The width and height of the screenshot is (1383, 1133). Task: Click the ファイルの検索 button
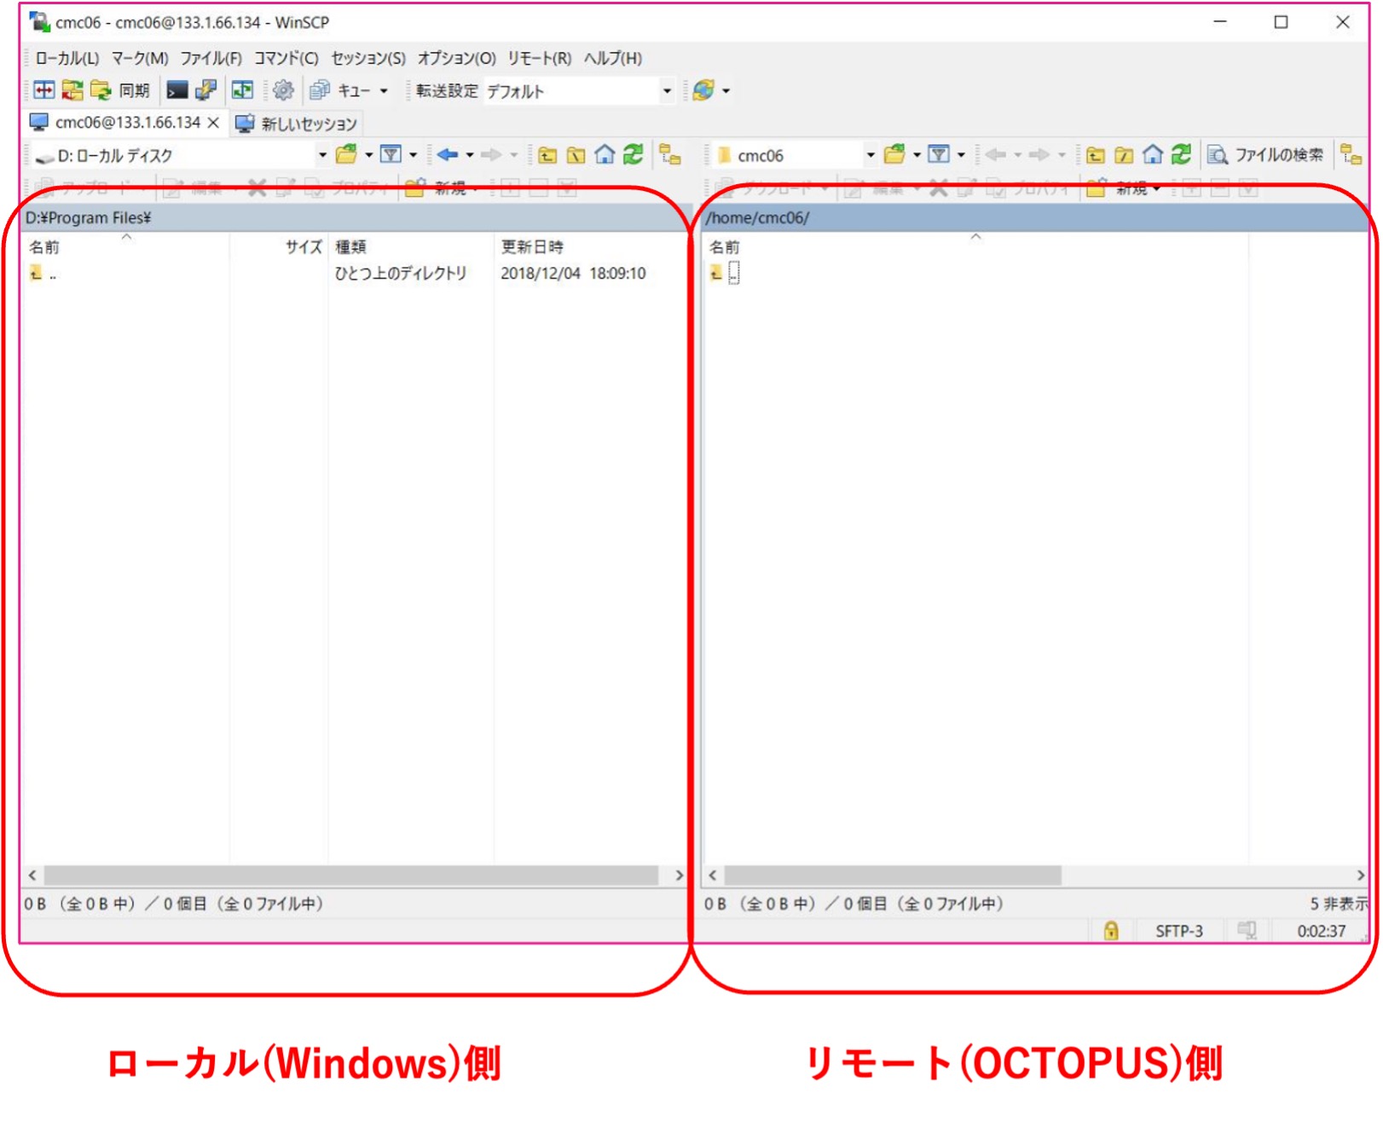1266,154
